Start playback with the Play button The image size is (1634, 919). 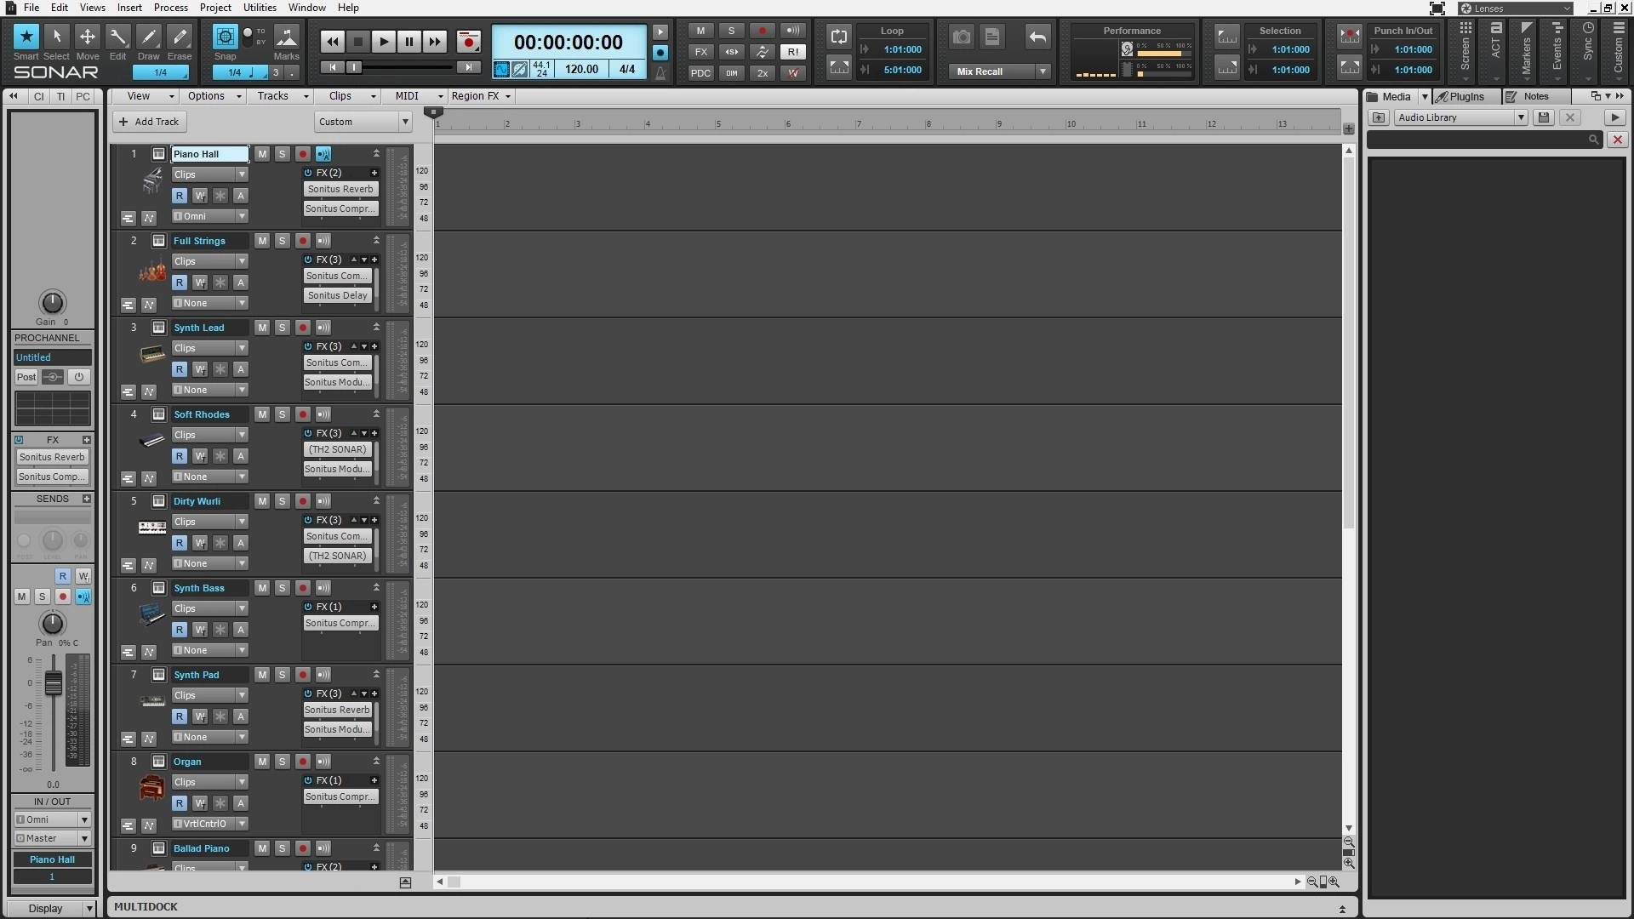tap(383, 41)
